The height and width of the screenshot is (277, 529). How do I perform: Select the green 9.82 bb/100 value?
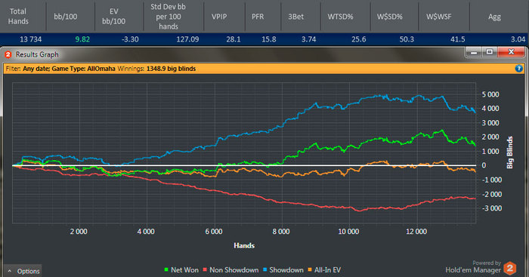tap(82, 39)
